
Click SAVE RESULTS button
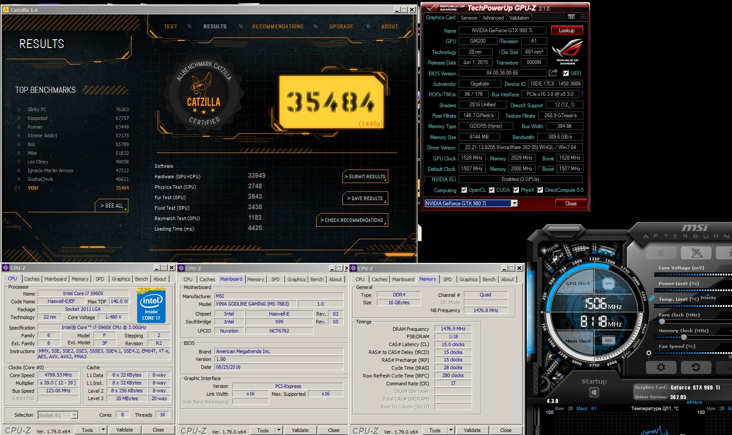coord(365,198)
